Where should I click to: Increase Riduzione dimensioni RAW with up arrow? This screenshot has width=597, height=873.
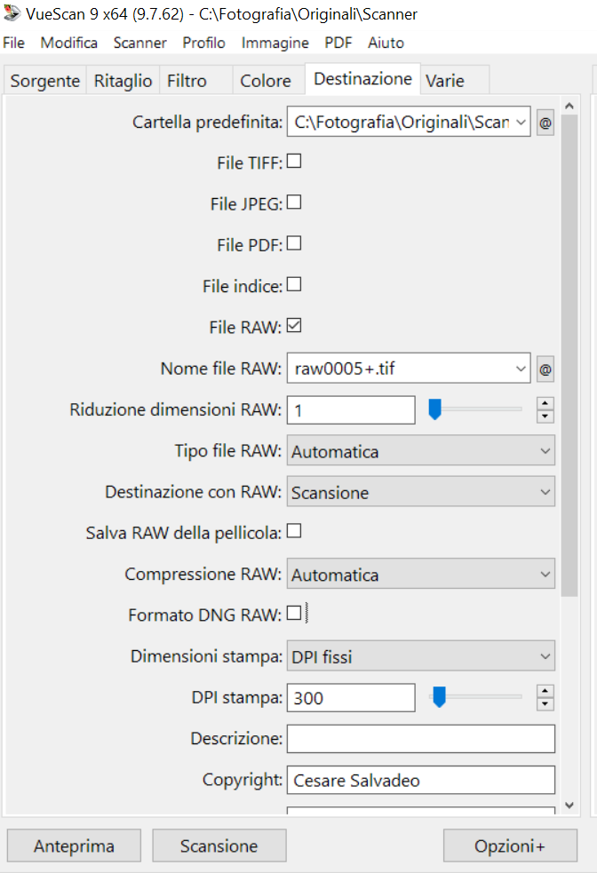545,403
